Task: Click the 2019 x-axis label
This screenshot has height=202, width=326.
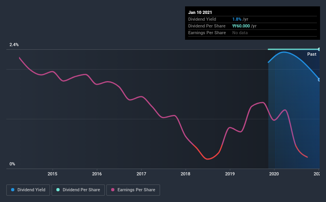Action: (x=230, y=174)
